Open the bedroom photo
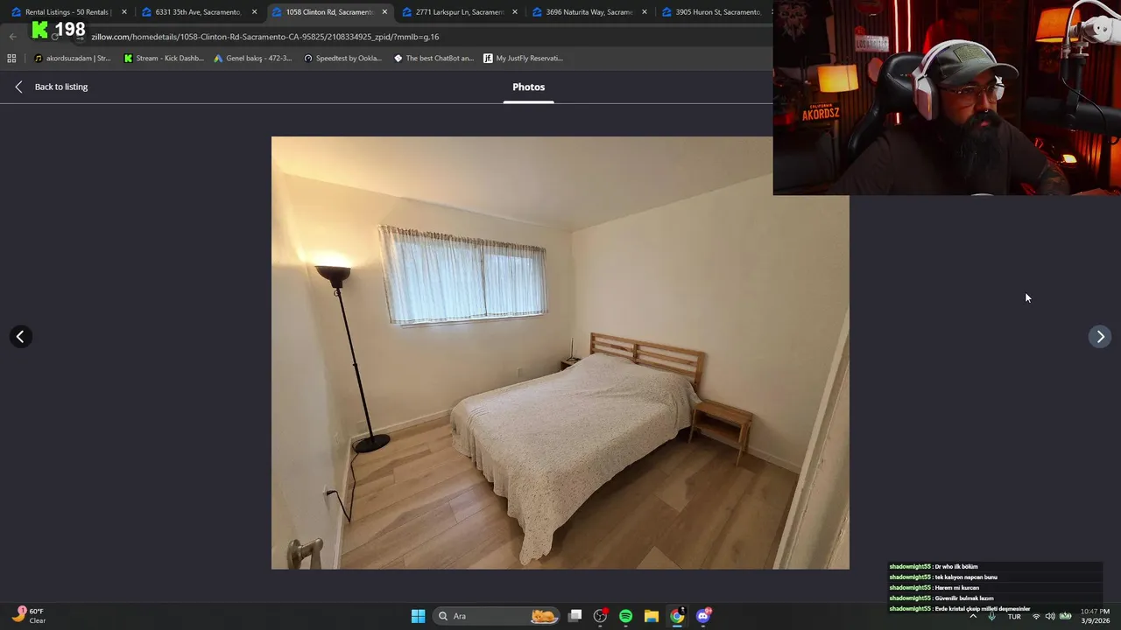The image size is (1121, 630). click(560, 353)
